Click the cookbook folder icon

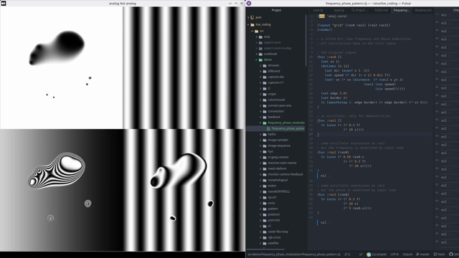[x=260, y=54]
